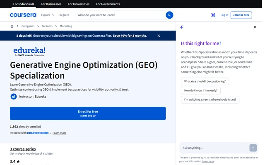
Task: Click the Join for Free button
Action: (x=241, y=15)
